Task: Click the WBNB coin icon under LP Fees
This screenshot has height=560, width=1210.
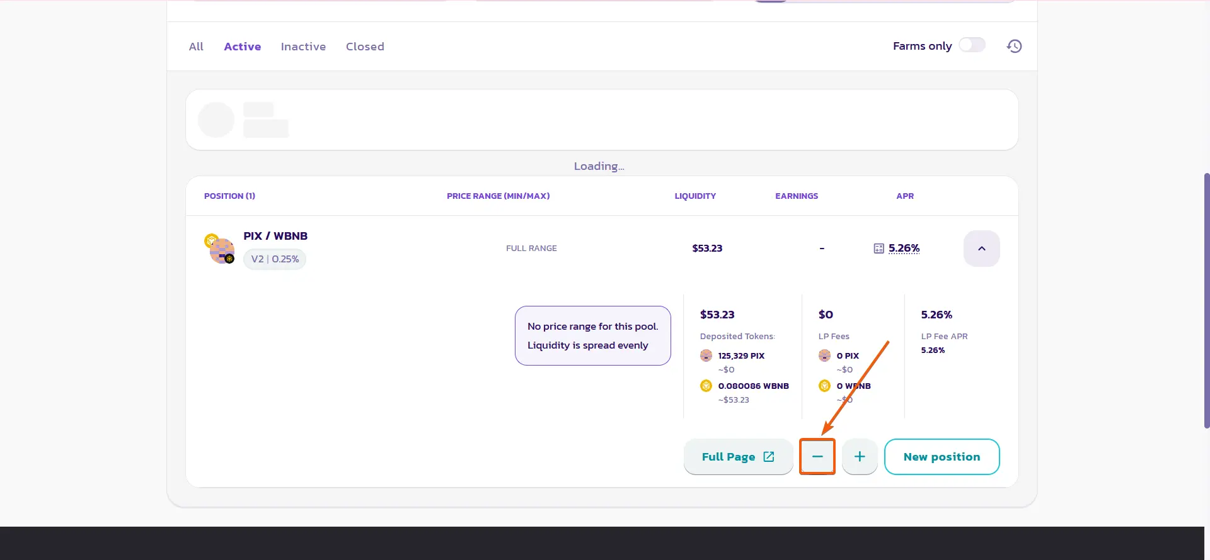Action: click(x=824, y=386)
